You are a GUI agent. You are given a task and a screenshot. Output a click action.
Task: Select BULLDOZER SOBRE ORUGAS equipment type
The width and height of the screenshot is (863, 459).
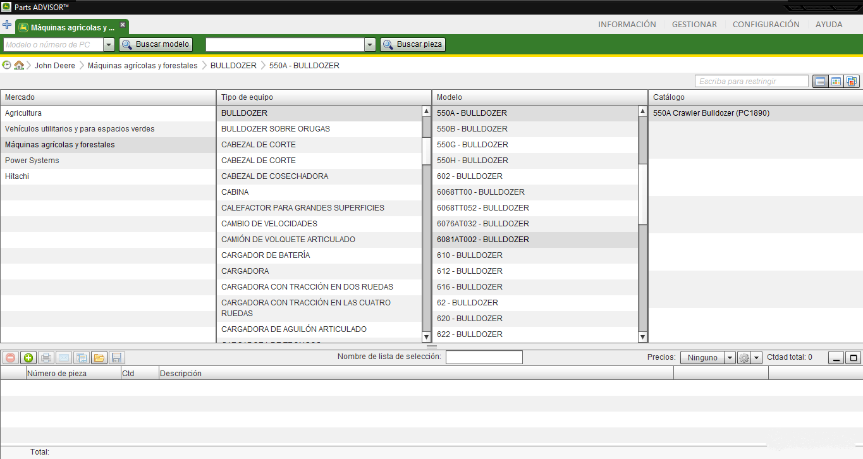pyautogui.click(x=319, y=129)
